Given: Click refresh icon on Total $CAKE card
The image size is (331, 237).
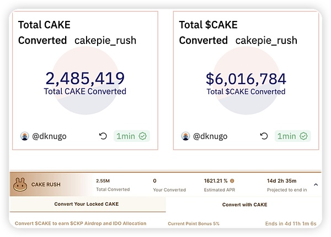Looking at the screenshot, I should [x=264, y=136].
